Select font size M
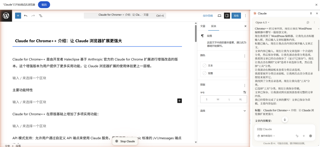Screen dimensions: 320x147 coord(218,99)
